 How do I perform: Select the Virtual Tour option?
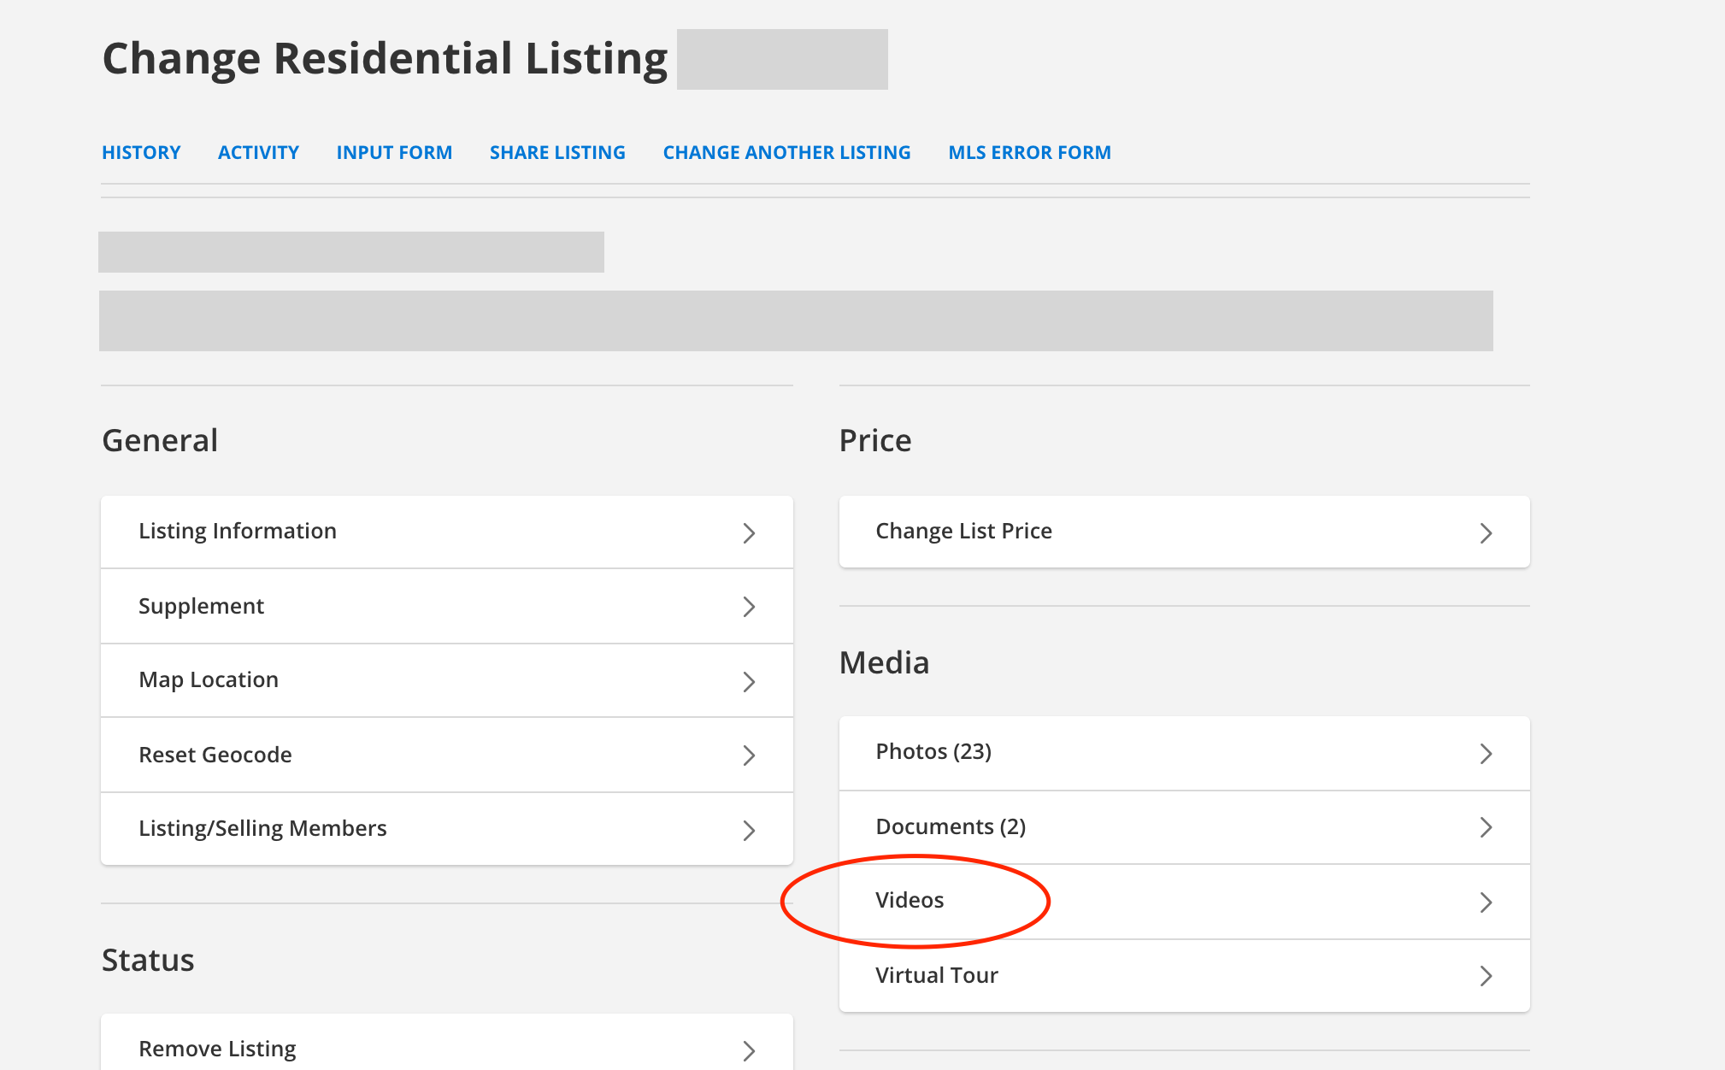(937, 976)
